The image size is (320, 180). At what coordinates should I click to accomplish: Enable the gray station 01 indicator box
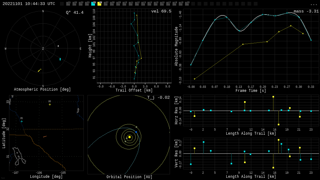pyautogui.click(x=68, y=4)
